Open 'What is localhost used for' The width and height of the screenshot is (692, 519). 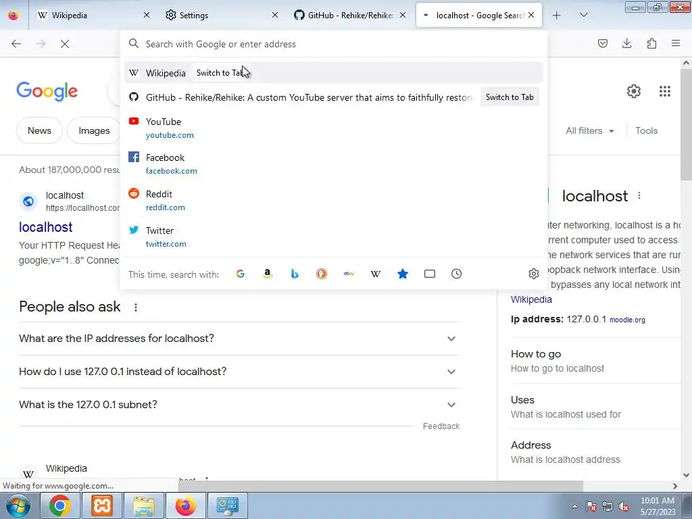tap(566, 414)
